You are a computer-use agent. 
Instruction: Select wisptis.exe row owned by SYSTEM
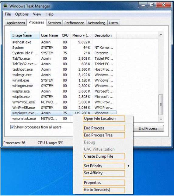(63, 97)
